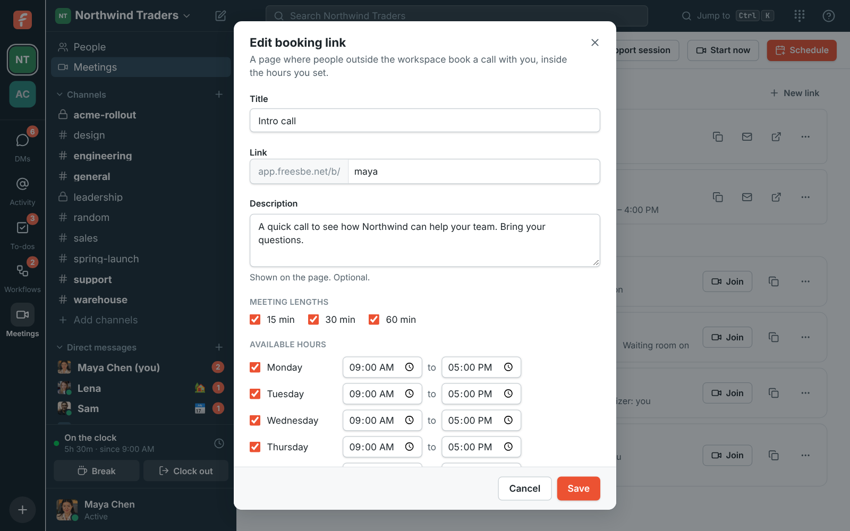This screenshot has width=850, height=531.
Task: Toggle Tuesday availability checkbox
Action: click(255, 393)
